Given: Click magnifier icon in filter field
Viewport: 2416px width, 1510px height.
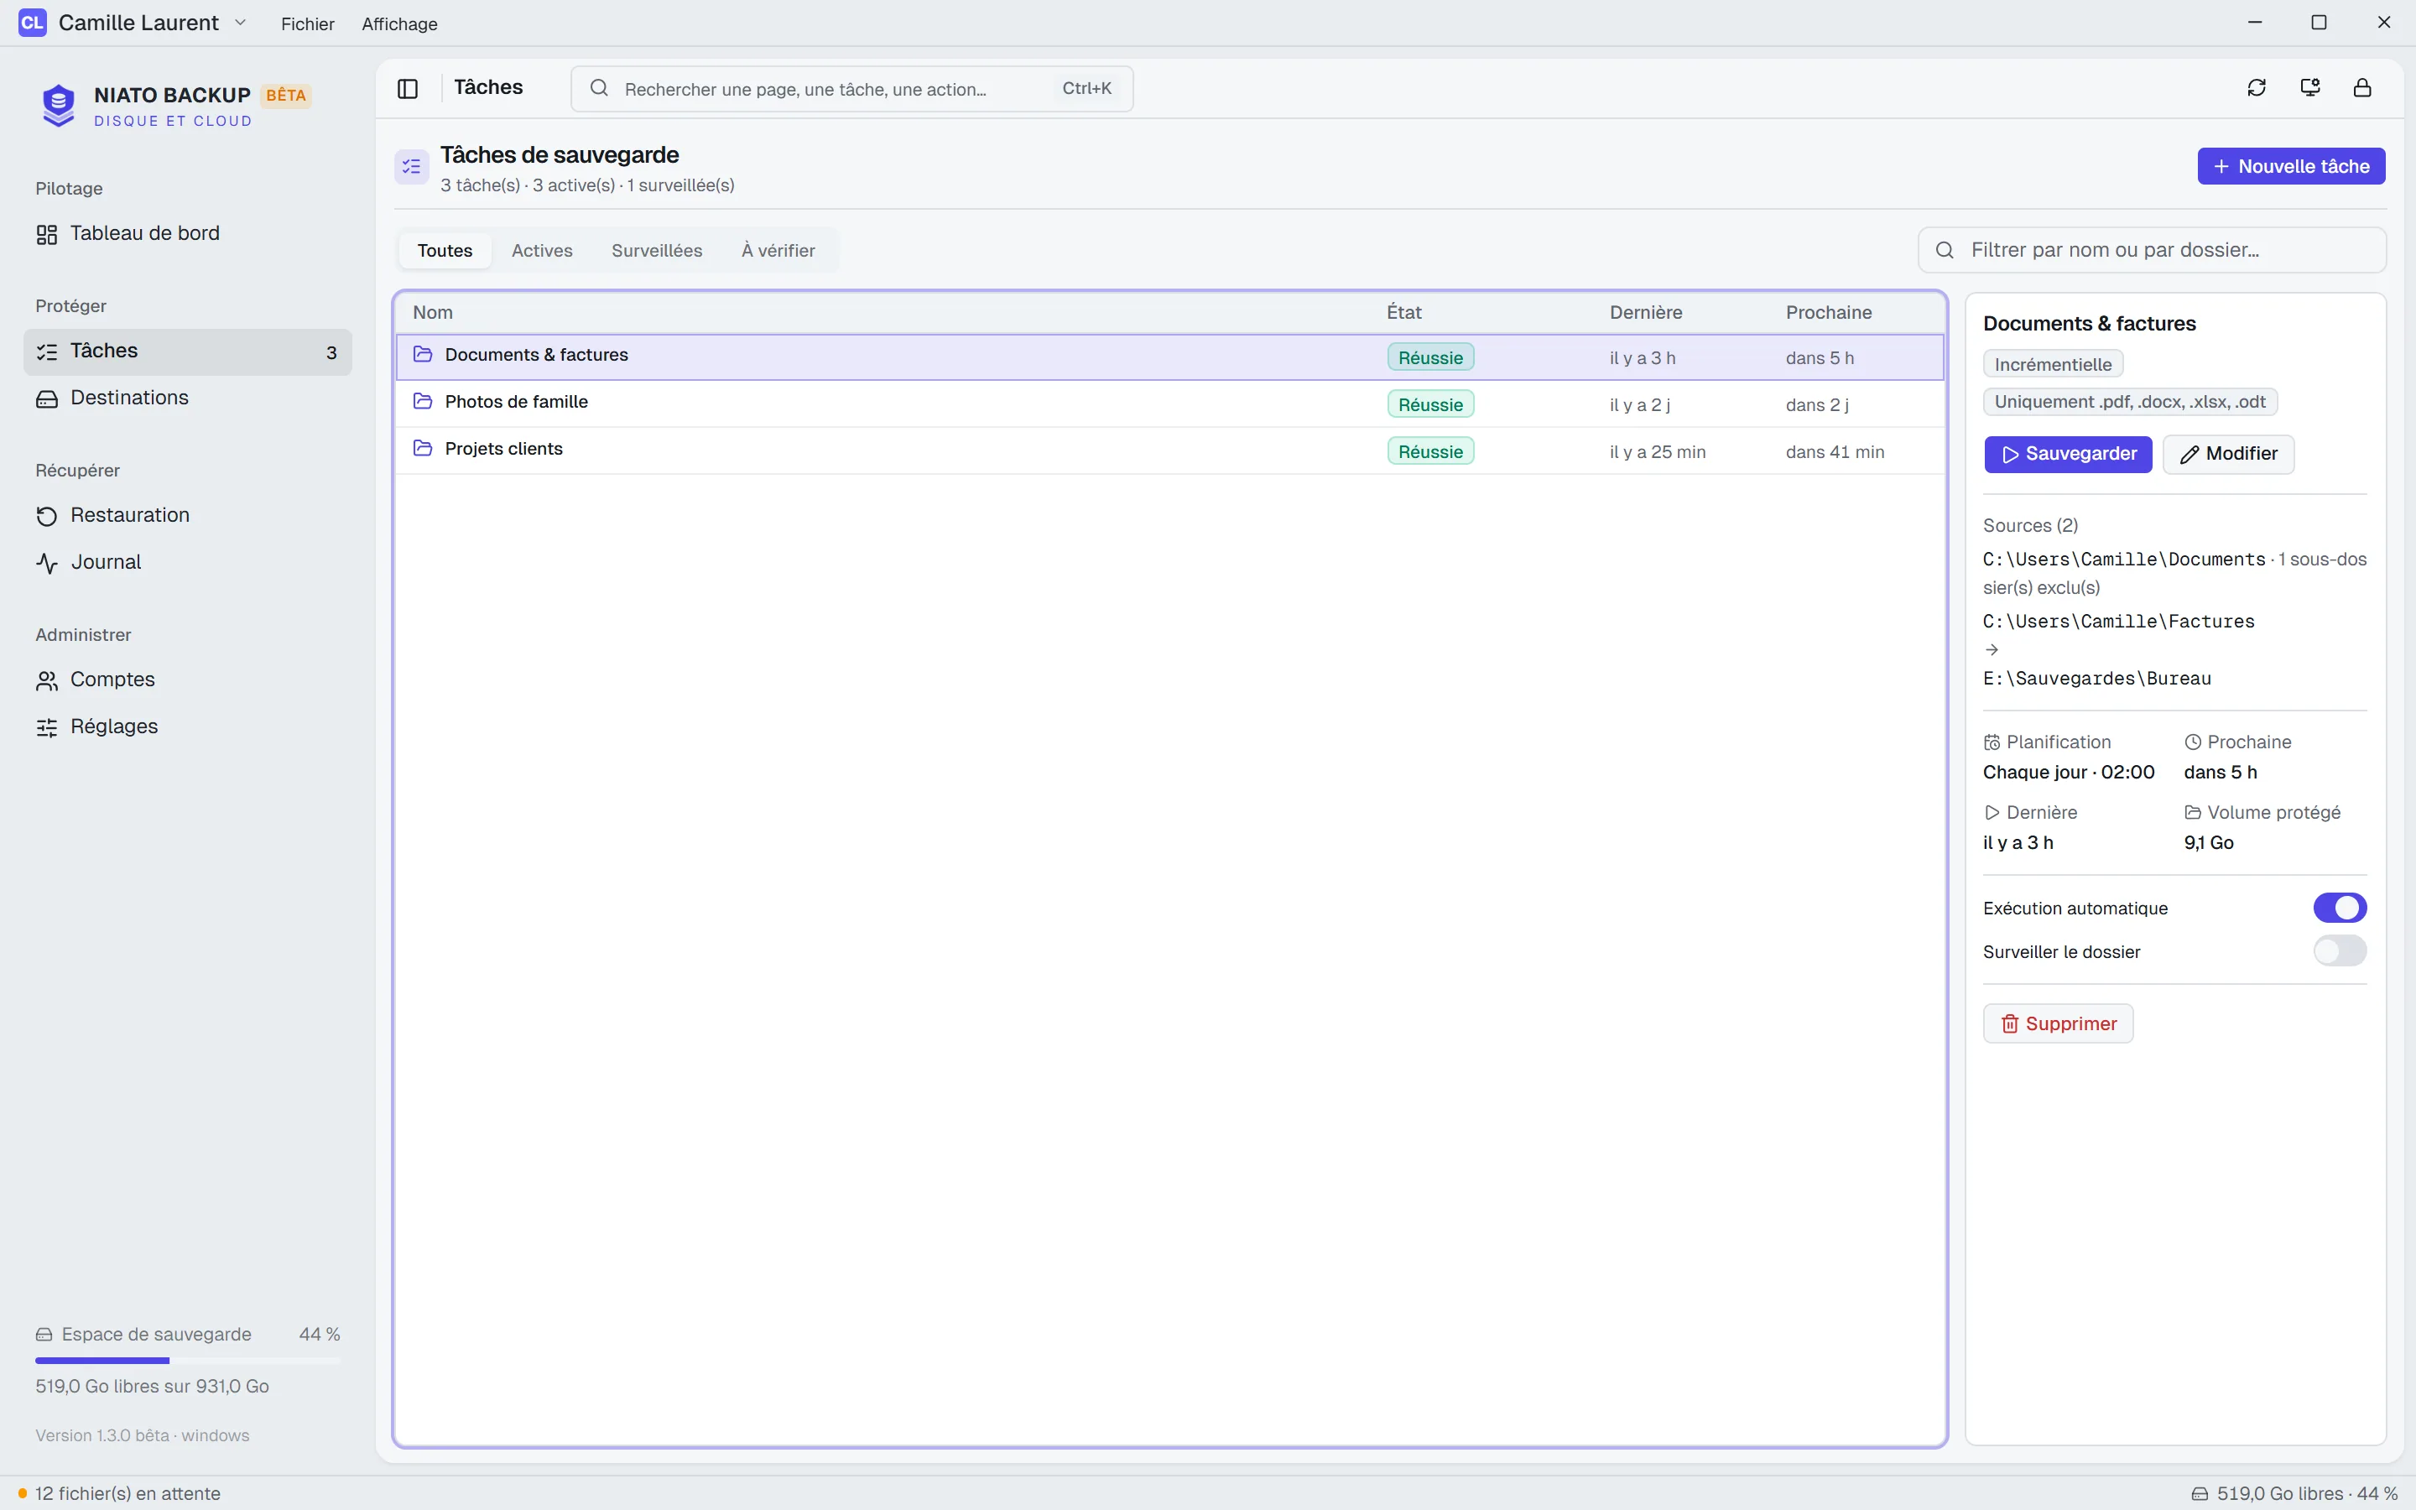Looking at the screenshot, I should pyautogui.click(x=1945, y=250).
